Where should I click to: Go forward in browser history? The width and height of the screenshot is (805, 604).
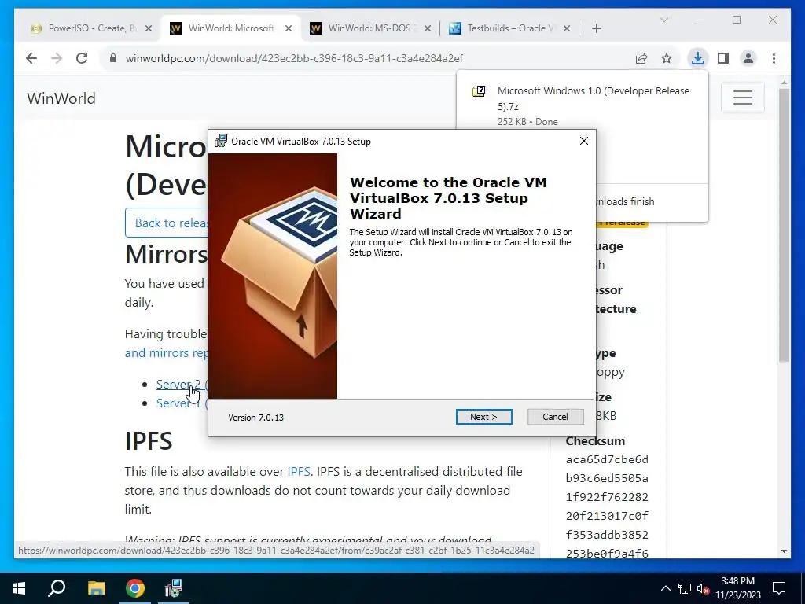click(57, 58)
